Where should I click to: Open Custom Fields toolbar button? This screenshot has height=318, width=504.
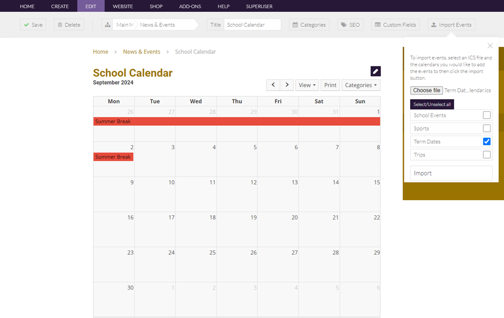395,25
